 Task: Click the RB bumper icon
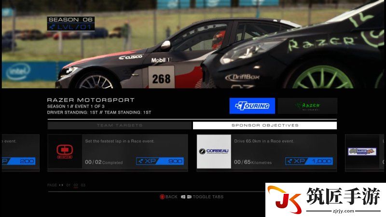tap(189, 197)
